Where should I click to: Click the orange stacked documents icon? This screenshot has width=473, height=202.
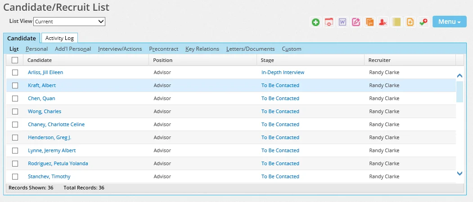pyautogui.click(x=369, y=22)
